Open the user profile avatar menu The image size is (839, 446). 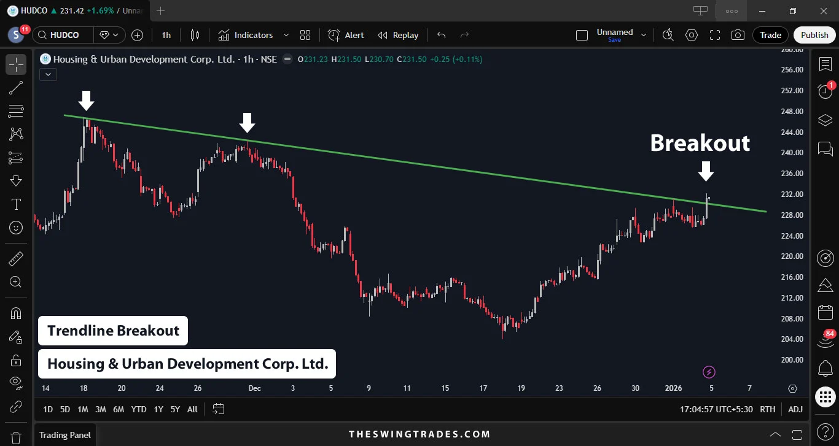coord(16,35)
